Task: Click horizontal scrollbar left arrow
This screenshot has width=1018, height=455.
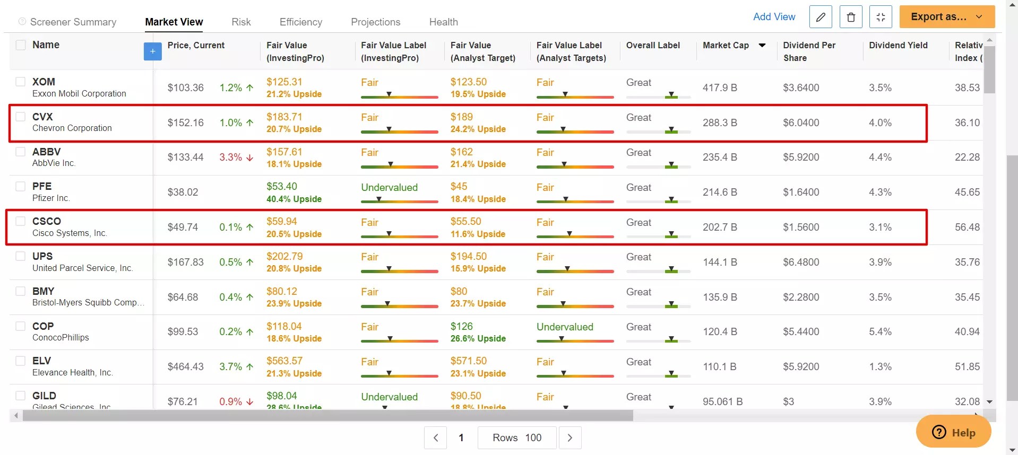Action: coord(16,416)
